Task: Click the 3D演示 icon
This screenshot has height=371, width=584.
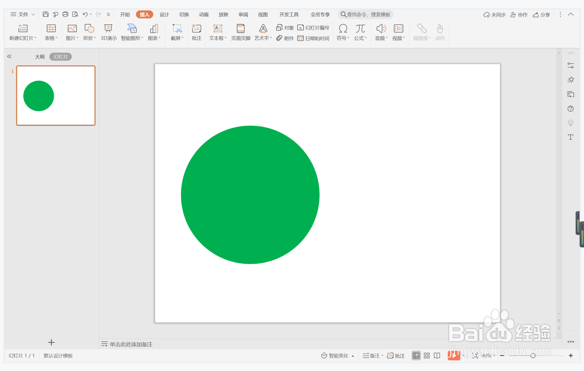Action: pyautogui.click(x=108, y=28)
